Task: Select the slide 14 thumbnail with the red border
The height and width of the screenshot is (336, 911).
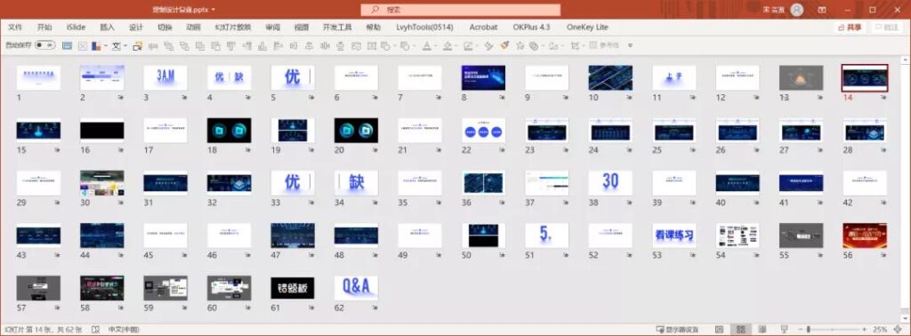Action: pos(865,77)
